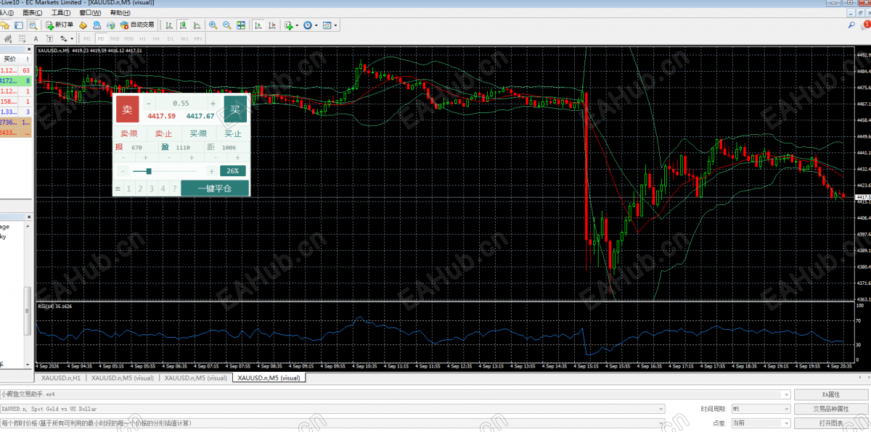Toggle chart auto-scroll icon

pyautogui.click(x=258, y=25)
